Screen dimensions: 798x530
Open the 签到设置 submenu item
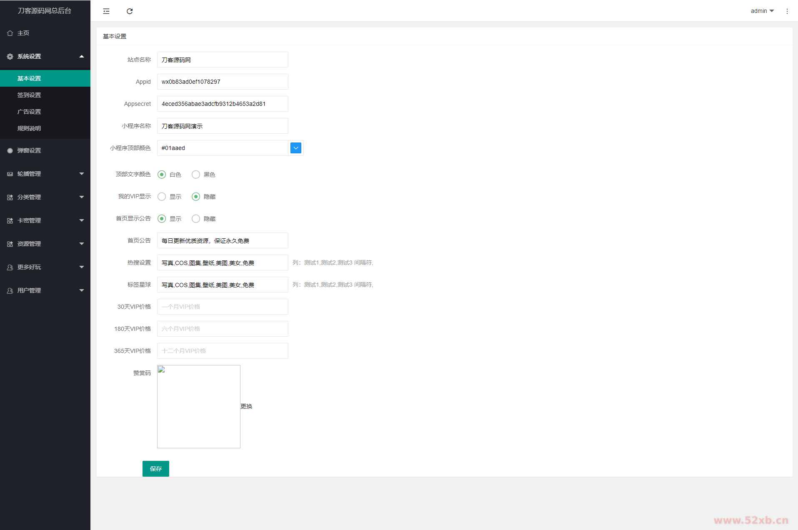click(29, 95)
